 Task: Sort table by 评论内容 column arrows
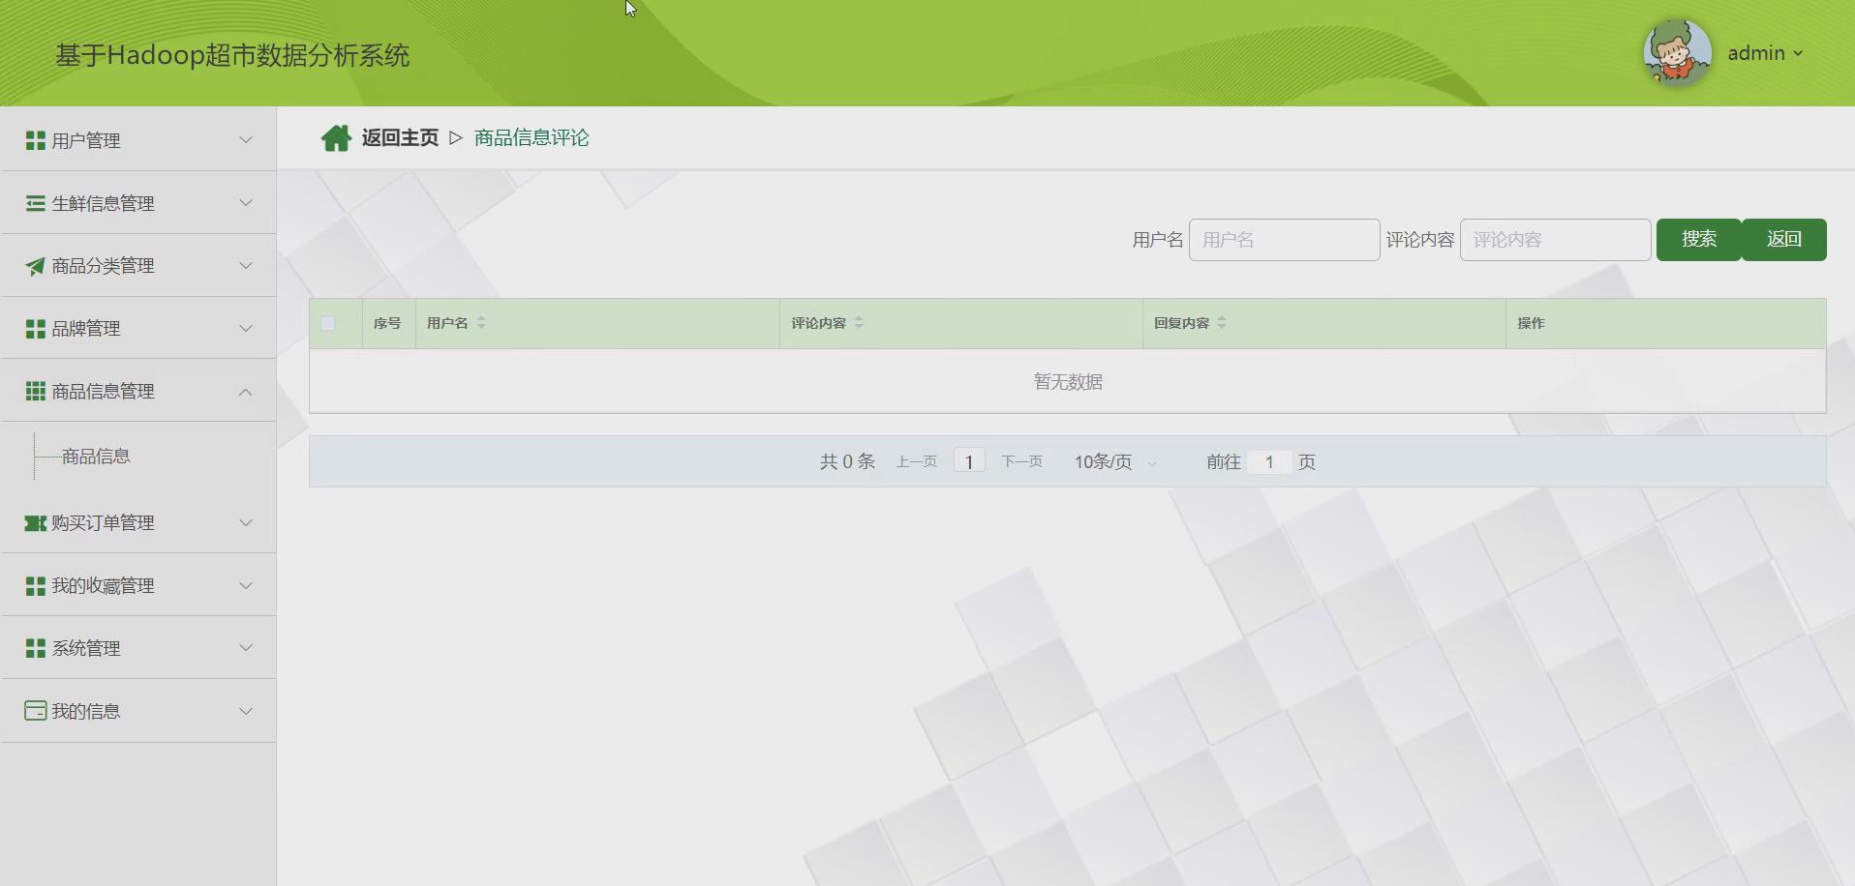[x=859, y=323]
